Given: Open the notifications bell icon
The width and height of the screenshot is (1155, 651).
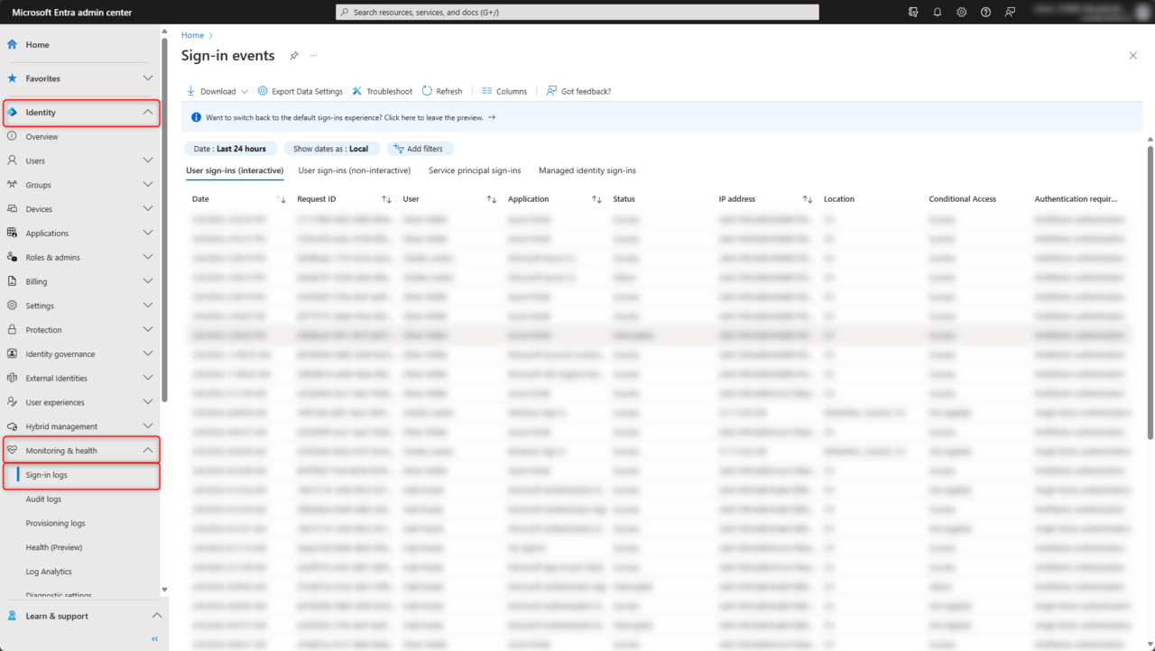Looking at the screenshot, I should point(938,12).
